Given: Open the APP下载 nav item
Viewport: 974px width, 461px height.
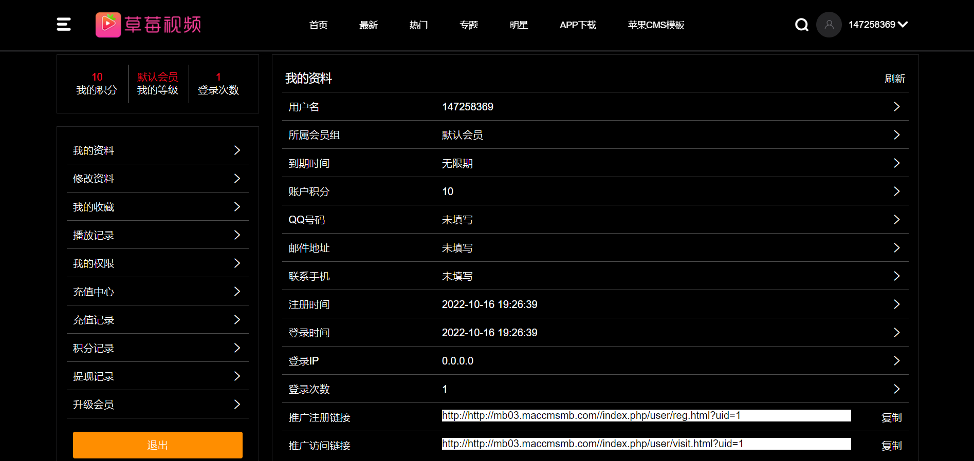Looking at the screenshot, I should [578, 25].
